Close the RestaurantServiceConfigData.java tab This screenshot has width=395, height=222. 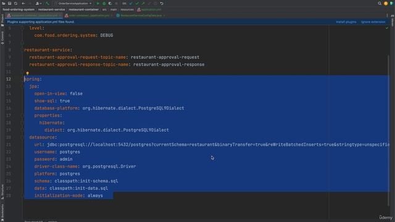coord(164,15)
